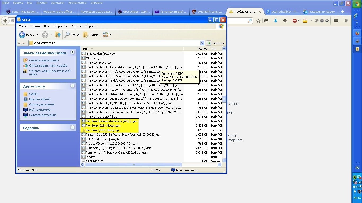Open the Инструменты menu in Firefox
The image size is (362, 203).
[77, 3]
